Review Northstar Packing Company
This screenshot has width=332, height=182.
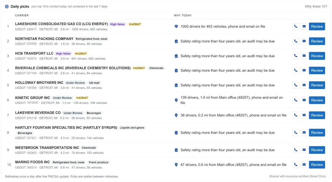(x=317, y=41)
